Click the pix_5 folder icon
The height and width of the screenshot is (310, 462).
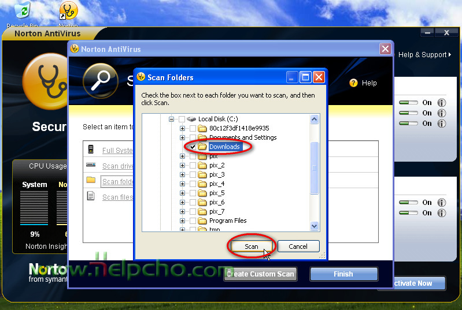[x=202, y=193]
